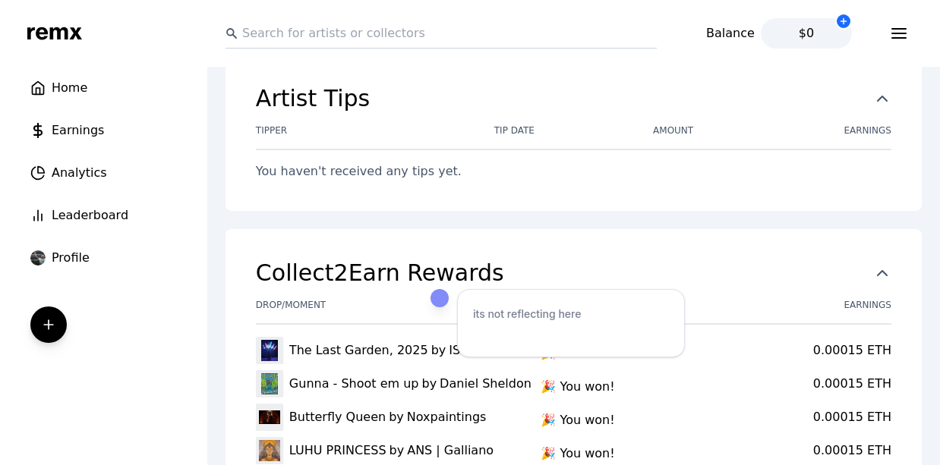Open Gunna - Shoot em up drop
Screen dimensions: 940x465
(x=410, y=384)
